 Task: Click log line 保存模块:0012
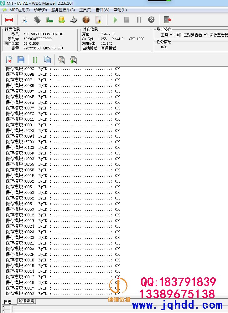[63, 215]
